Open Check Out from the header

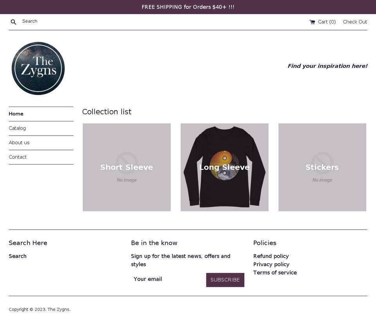click(x=355, y=22)
